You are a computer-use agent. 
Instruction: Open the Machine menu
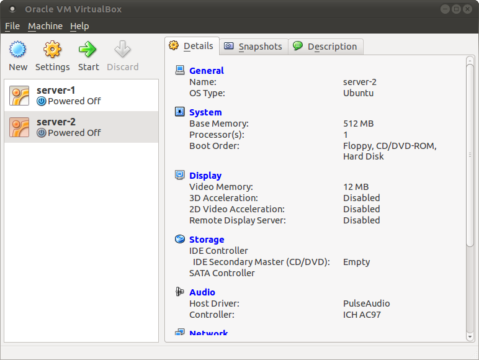(45, 26)
